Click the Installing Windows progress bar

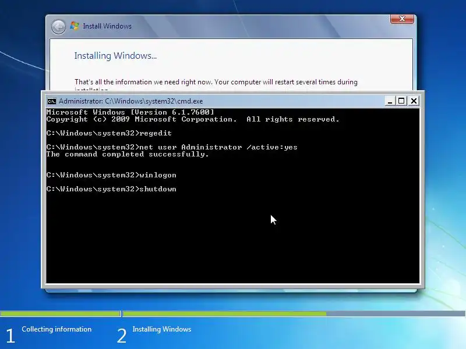click(x=294, y=314)
